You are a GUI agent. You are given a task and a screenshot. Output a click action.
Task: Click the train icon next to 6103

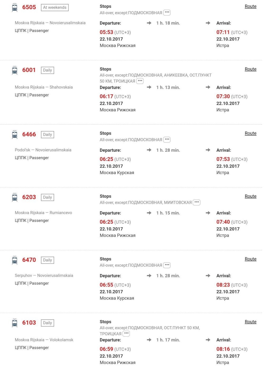pyautogui.click(x=15, y=323)
